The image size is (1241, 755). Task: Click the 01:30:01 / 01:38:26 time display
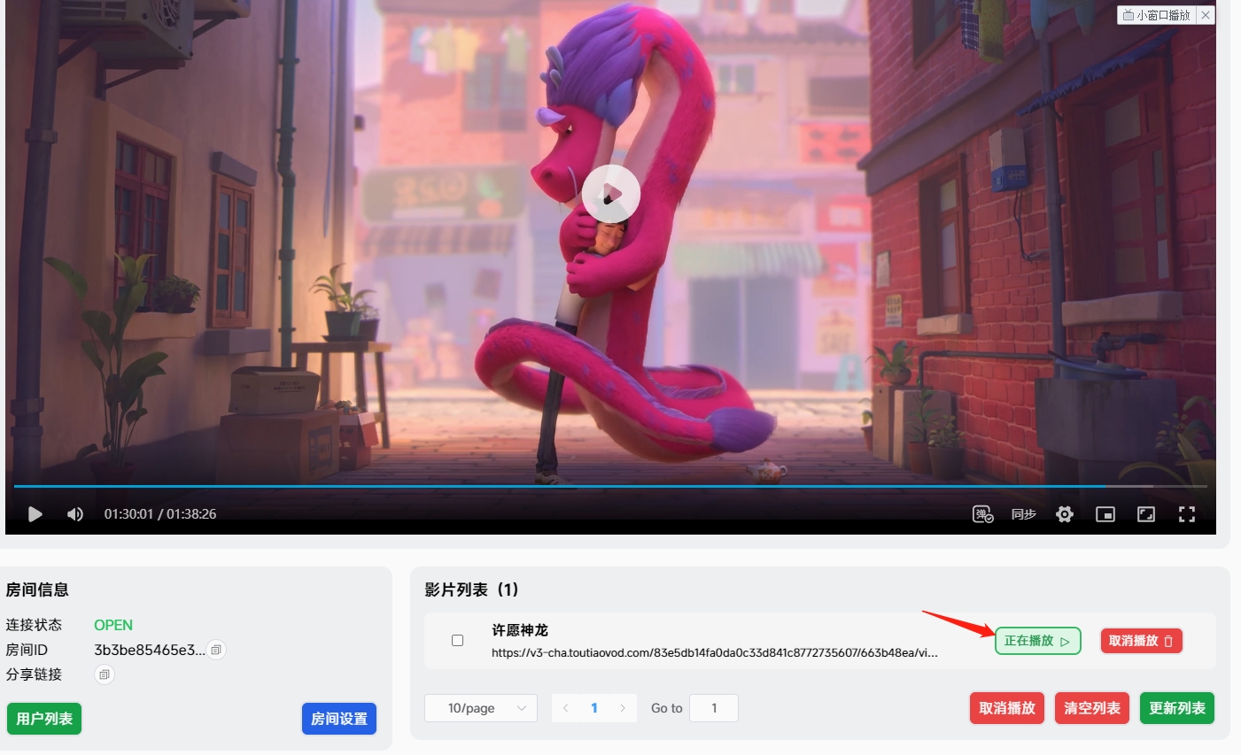pos(160,514)
